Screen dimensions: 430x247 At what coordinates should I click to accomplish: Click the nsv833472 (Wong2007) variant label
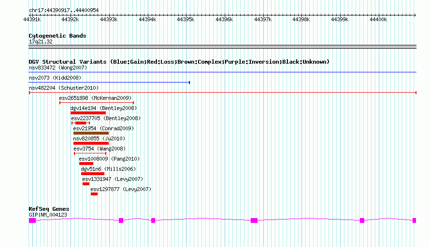coord(58,68)
